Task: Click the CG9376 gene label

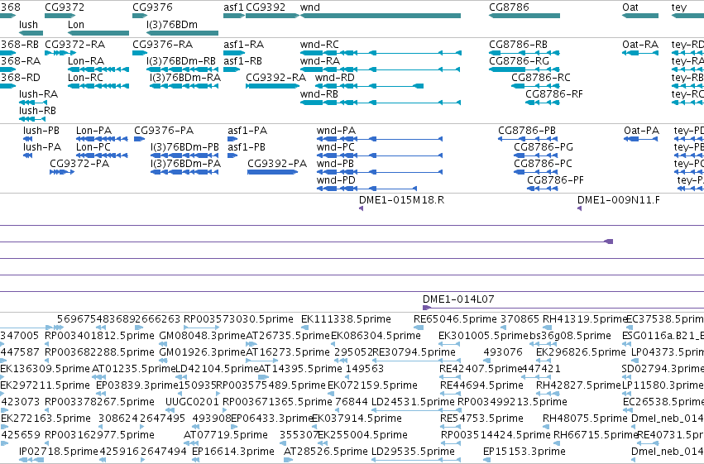Action: coord(152,7)
